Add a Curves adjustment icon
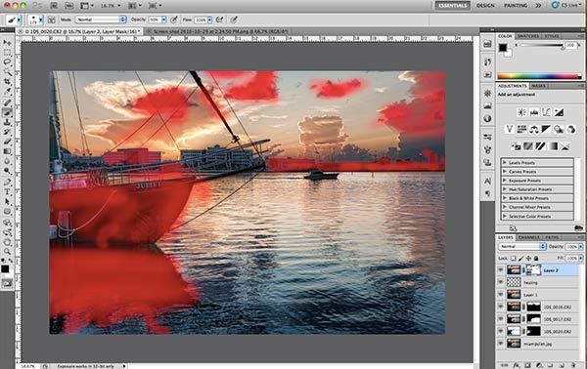The width and height of the screenshot is (587, 369). (x=546, y=112)
